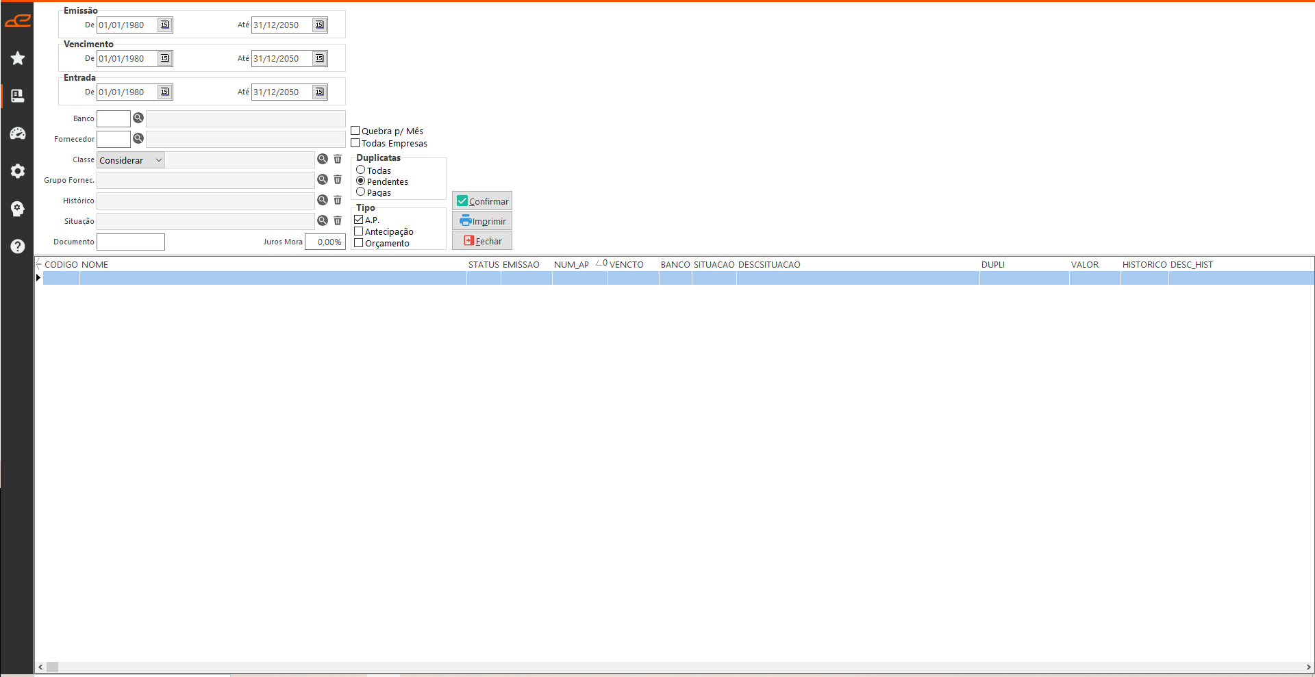Click the right arrow of horizontal scrollbar

click(x=1308, y=667)
